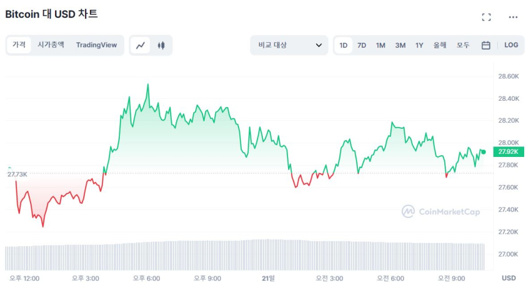
Task: Switch to candlestick chart view
Action: click(161, 45)
